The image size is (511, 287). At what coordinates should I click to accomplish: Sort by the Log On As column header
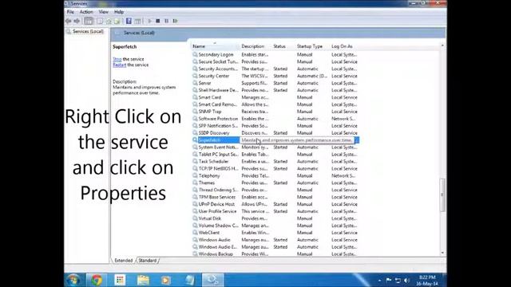[x=344, y=46]
